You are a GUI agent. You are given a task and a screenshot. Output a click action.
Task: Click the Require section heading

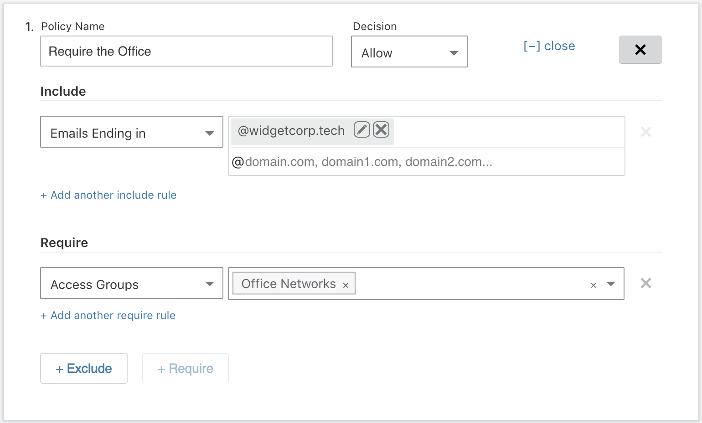tap(64, 242)
